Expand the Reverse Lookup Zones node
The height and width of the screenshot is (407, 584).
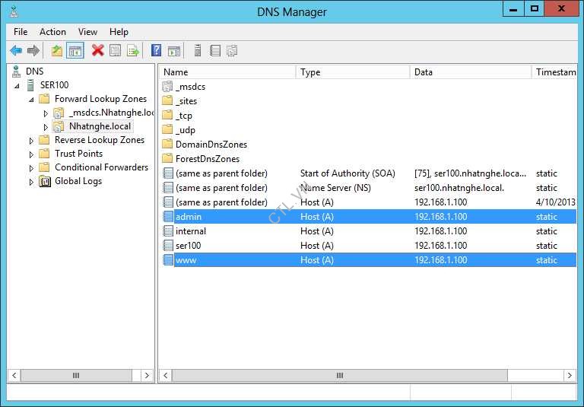pos(32,141)
